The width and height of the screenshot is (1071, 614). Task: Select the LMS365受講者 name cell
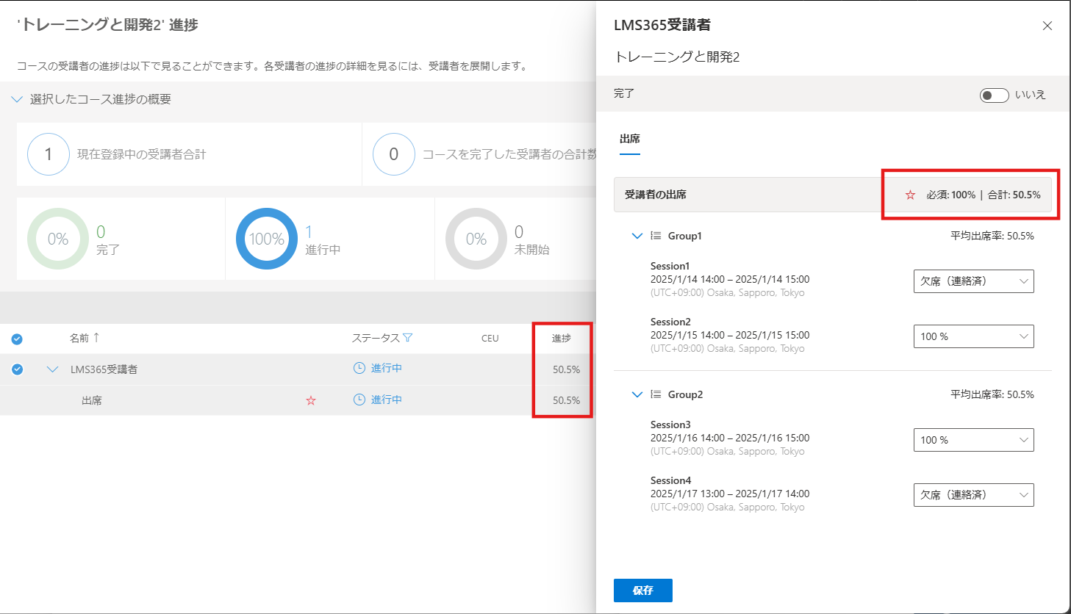[x=104, y=369]
